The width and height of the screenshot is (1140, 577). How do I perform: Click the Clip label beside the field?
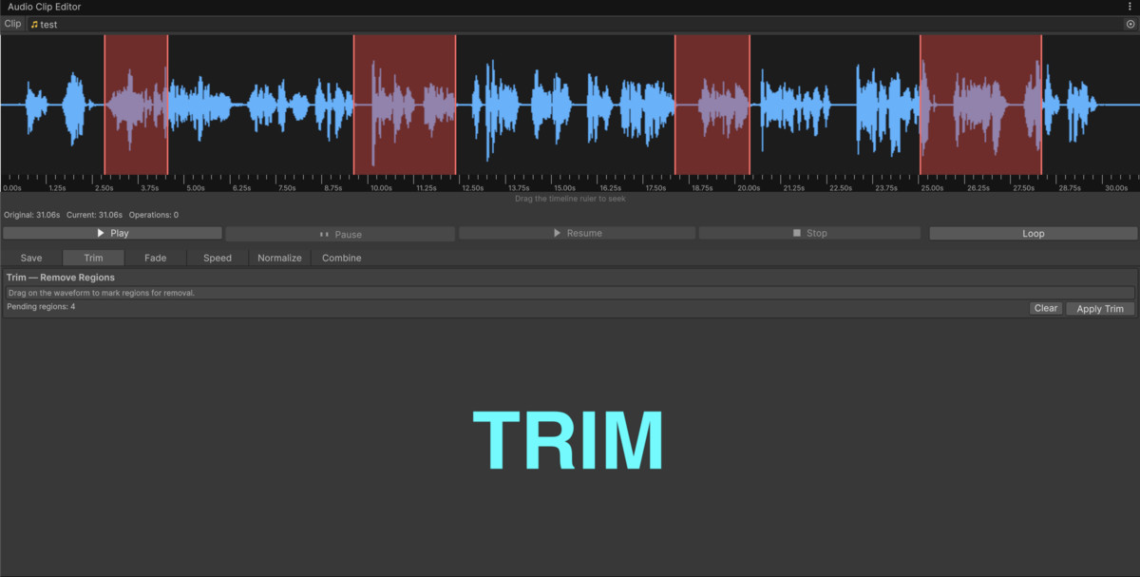pyautogui.click(x=12, y=24)
